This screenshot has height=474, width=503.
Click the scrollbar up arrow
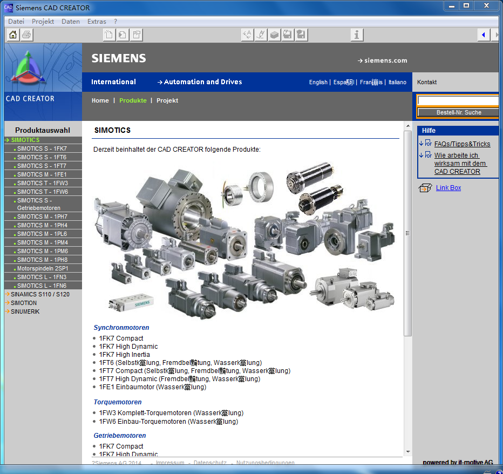tap(407, 126)
